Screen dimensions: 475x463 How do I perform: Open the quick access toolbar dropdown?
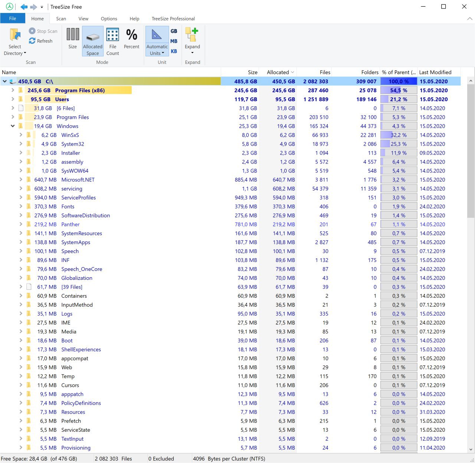point(42,7)
